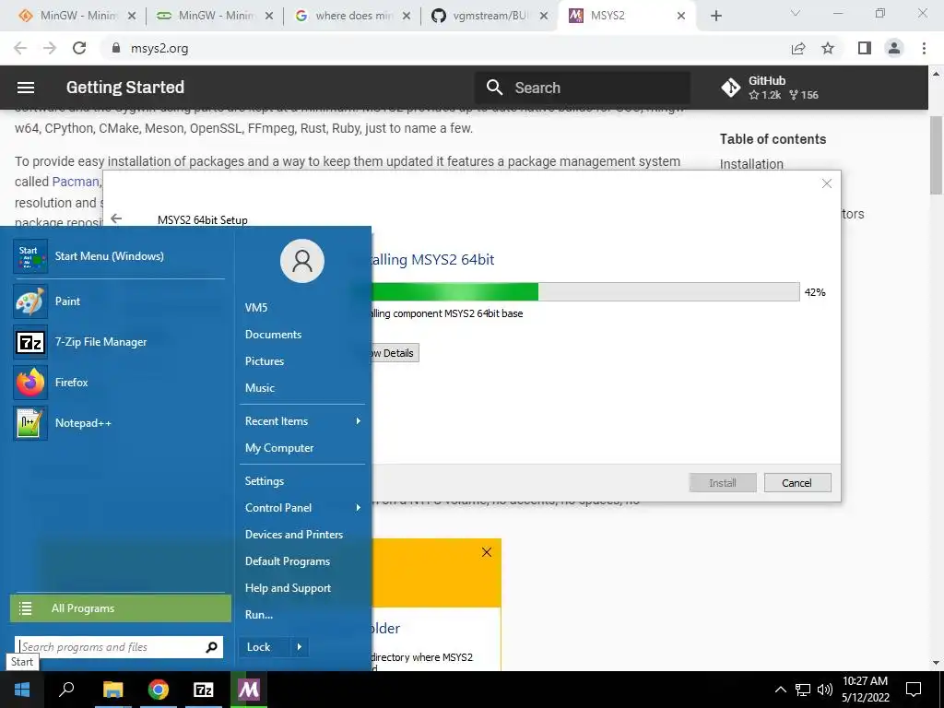Image resolution: width=944 pixels, height=708 pixels.
Task: Open Documents from start menu
Action: pos(273,334)
